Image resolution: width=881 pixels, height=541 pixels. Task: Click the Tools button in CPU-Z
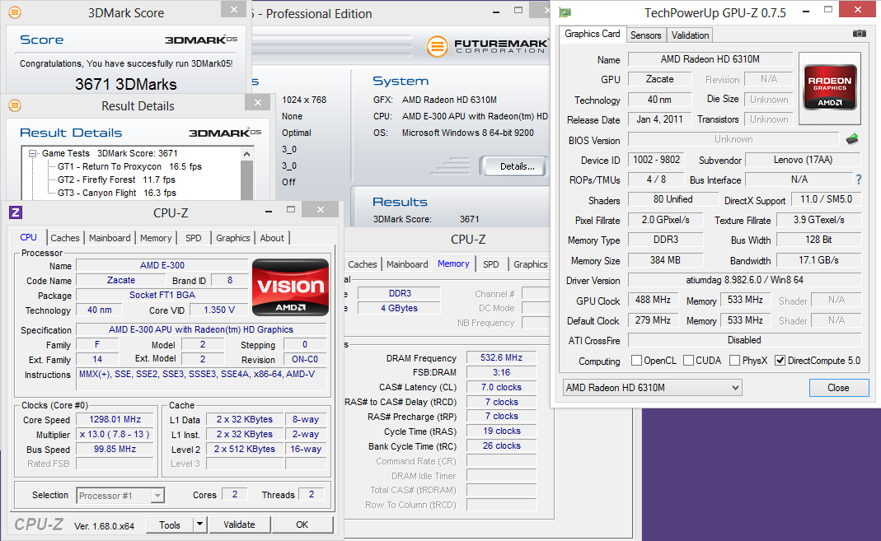169,525
